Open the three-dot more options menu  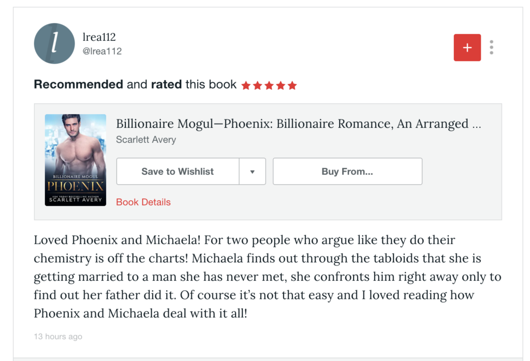point(491,48)
